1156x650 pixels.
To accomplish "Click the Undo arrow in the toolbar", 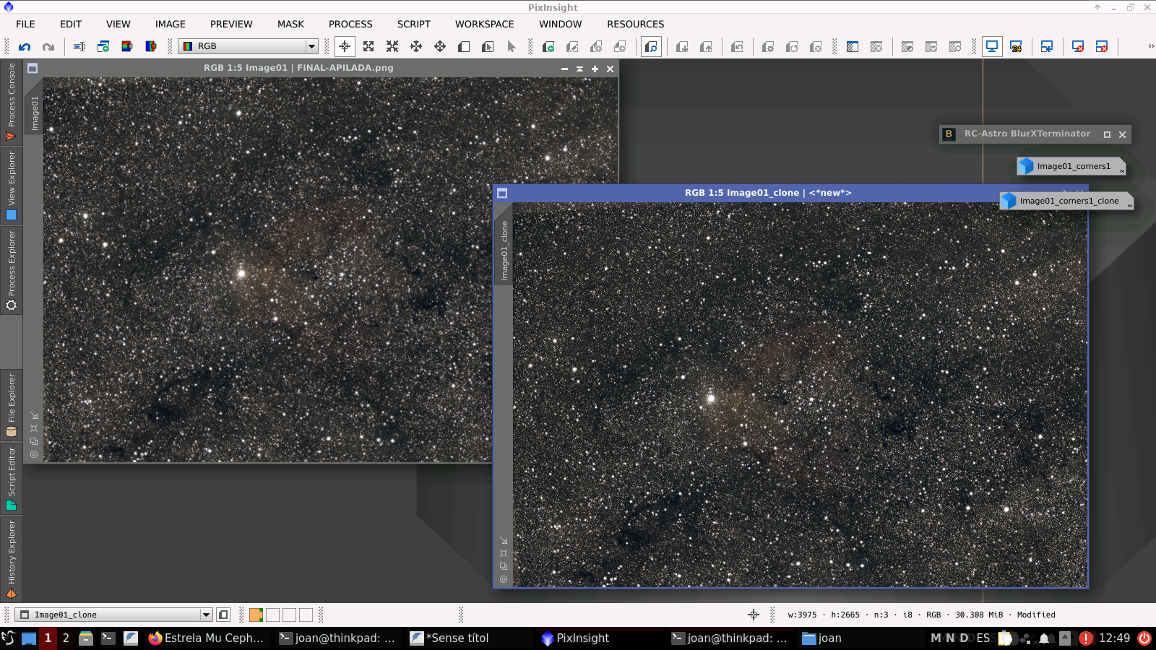I will coord(25,47).
